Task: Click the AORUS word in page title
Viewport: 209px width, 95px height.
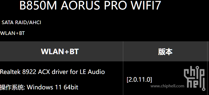Action: [x=80, y=5]
